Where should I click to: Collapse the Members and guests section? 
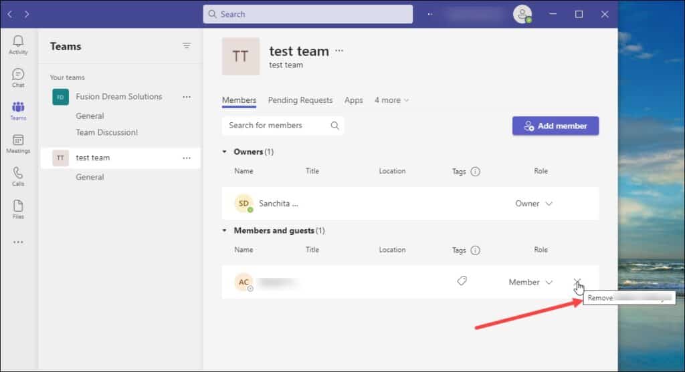(x=225, y=230)
